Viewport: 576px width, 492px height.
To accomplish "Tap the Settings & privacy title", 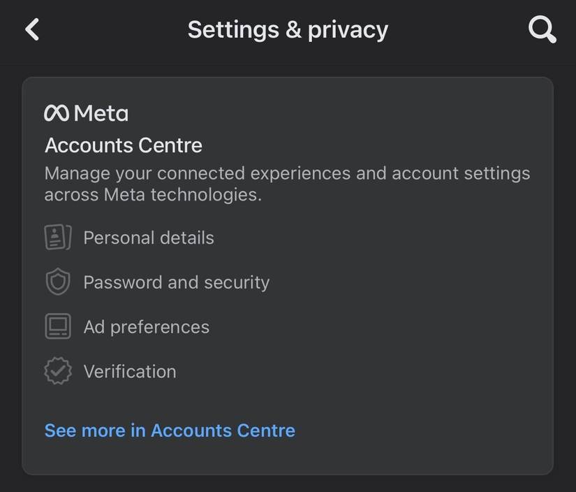I will tap(288, 29).
